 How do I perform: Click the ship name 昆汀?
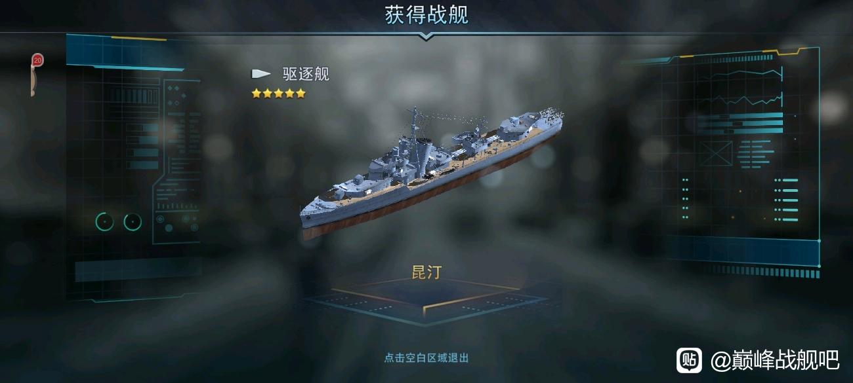point(427,272)
